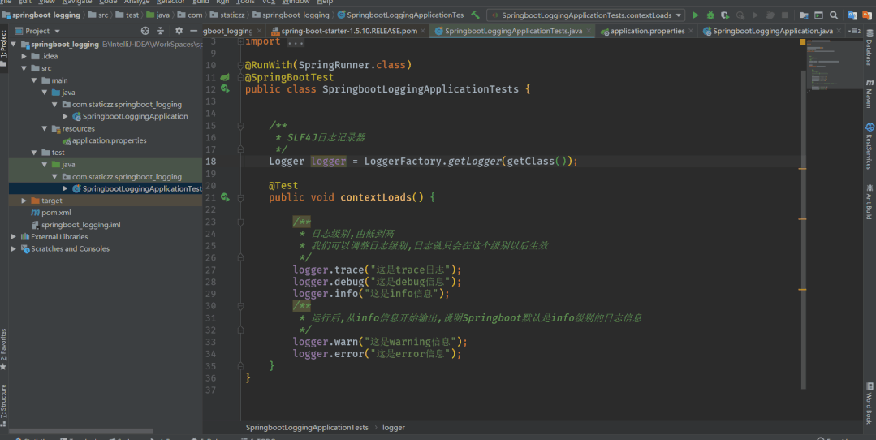Open the Ant Build tool window
The height and width of the screenshot is (440, 876).
coord(869,201)
